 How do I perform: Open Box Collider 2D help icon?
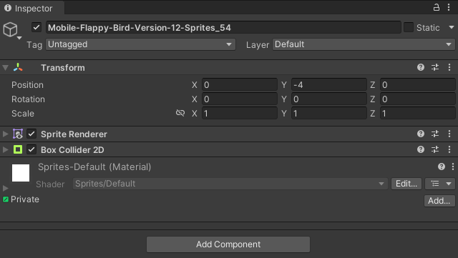click(x=421, y=149)
